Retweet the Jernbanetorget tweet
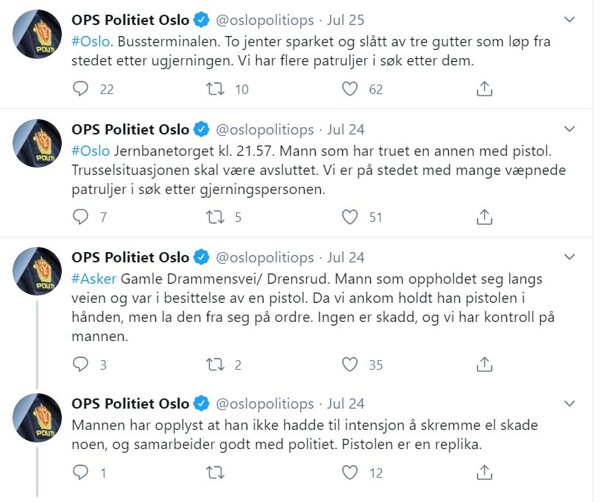The width and height of the screenshot is (613, 502). pyautogui.click(x=216, y=217)
